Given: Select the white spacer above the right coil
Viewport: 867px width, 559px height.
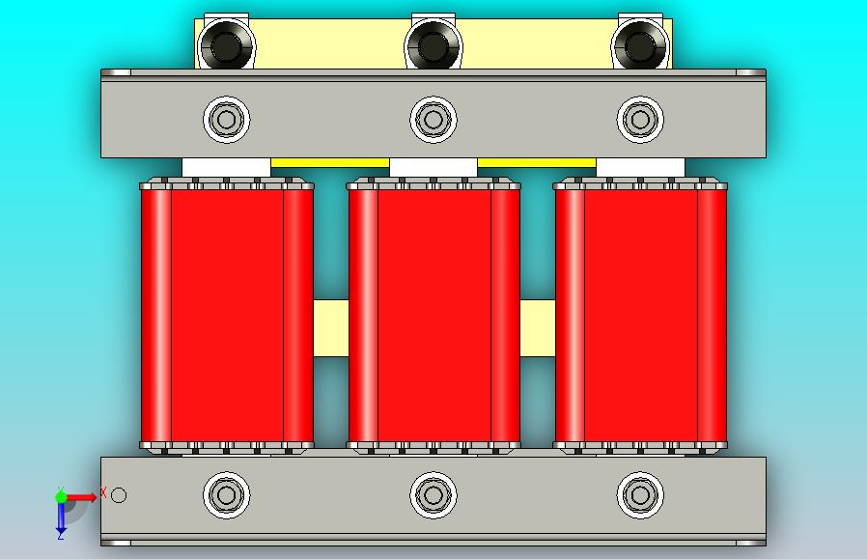Looking at the screenshot, I should [x=640, y=168].
